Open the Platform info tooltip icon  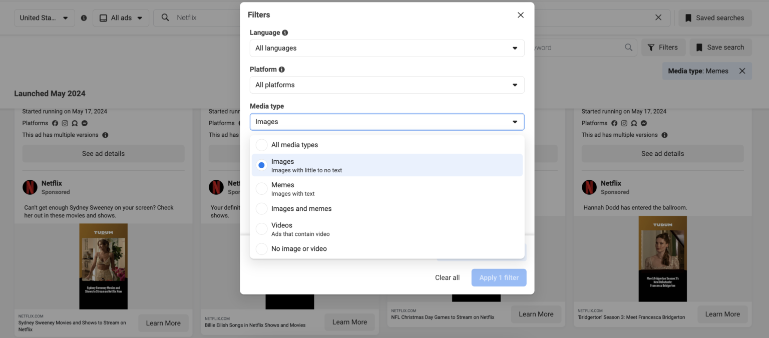click(281, 69)
